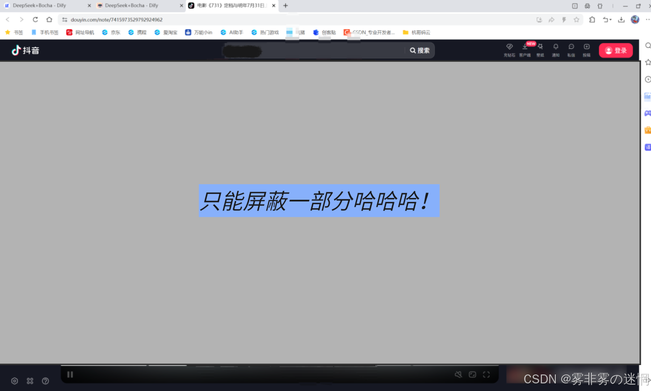Open CSDN_专业开发者 bookmark
Image resolution: width=651 pixels, height=391 pixels.
point(369,32)
